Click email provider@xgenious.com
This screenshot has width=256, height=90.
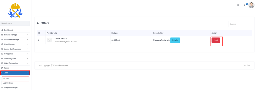65,41
